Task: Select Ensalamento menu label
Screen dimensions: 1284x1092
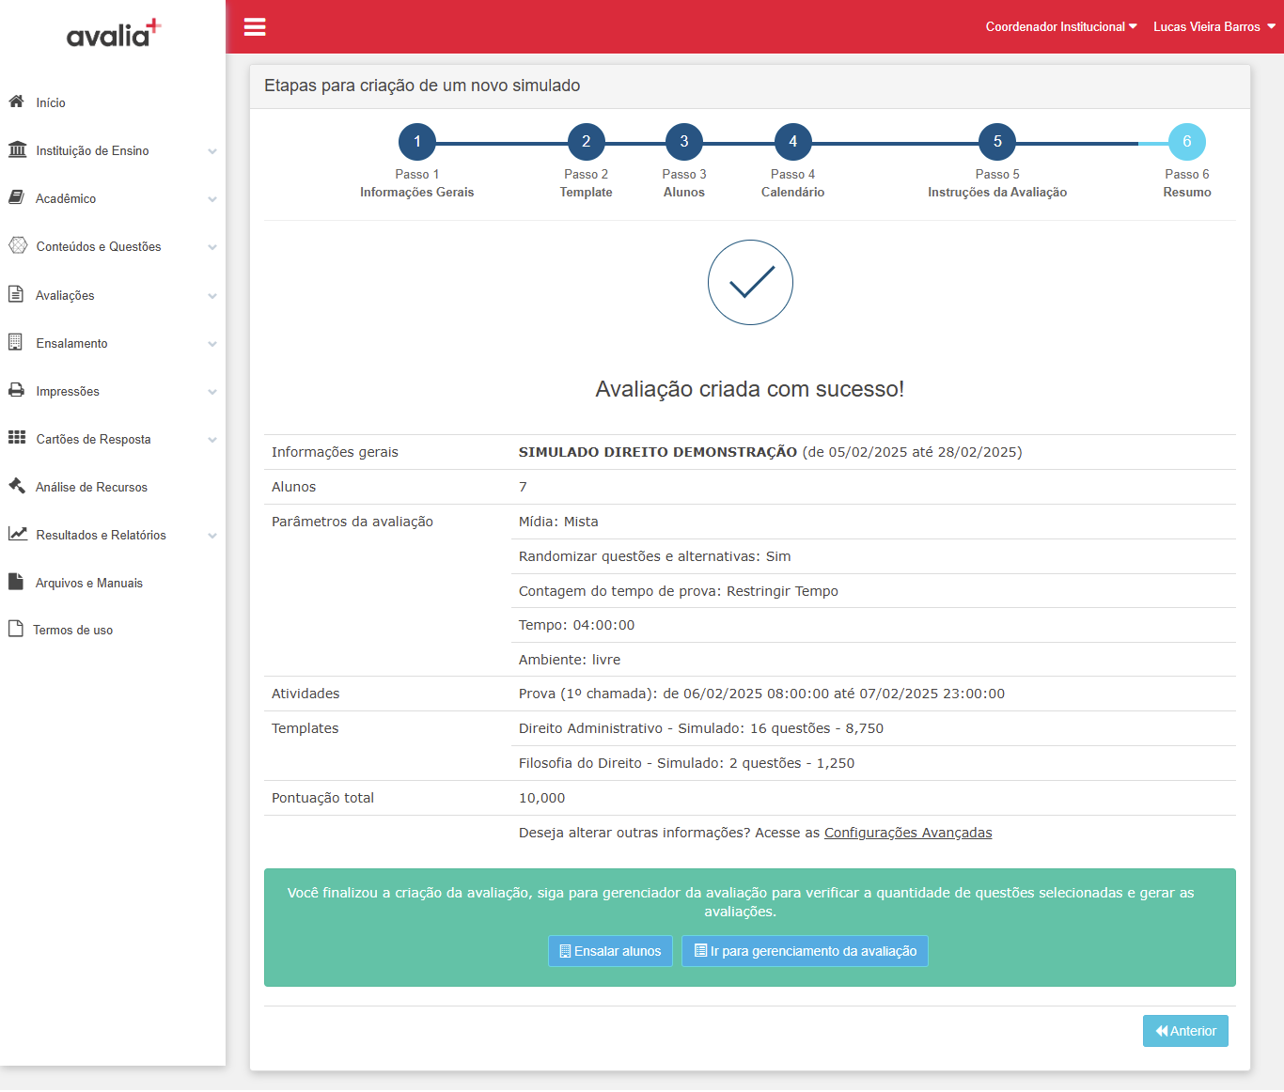Action: (x=71, y=344)
